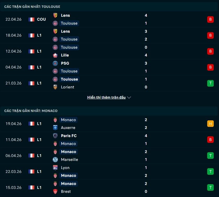Click the Auxerre club crest icon
Viewport: 219px width, 197px height.
pos(55,128)
